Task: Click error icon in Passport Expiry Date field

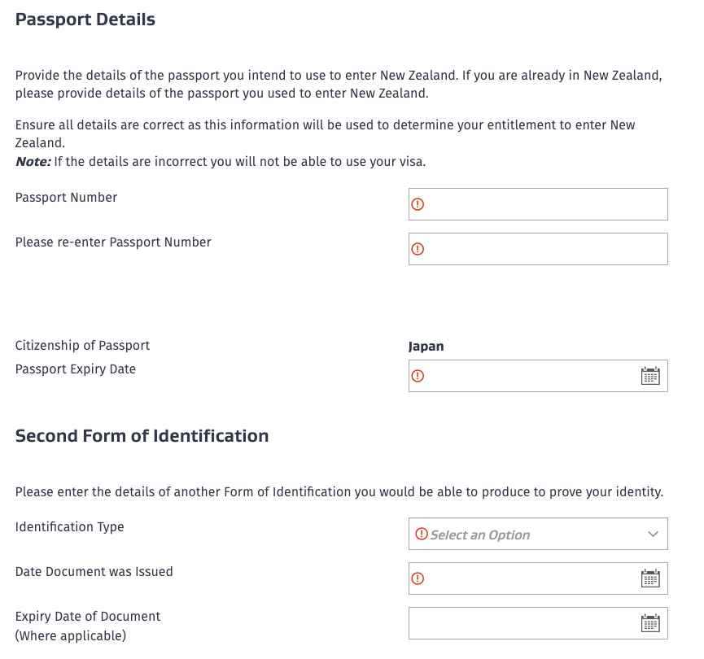Action: (x=418, y=376)
